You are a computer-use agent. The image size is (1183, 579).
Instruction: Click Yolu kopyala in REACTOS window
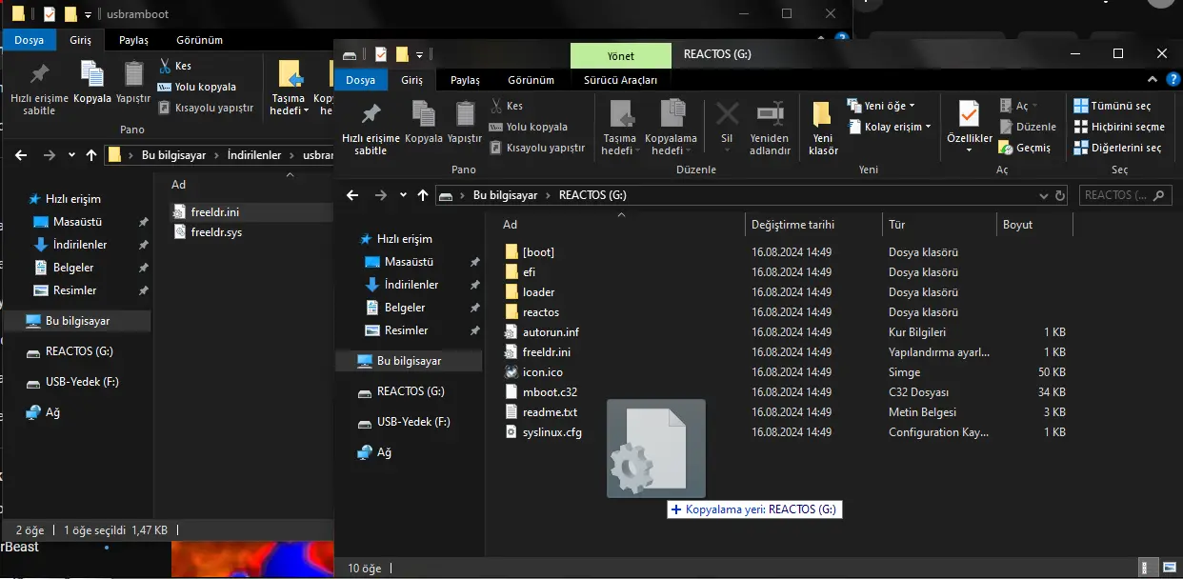[x=536, y=127]
